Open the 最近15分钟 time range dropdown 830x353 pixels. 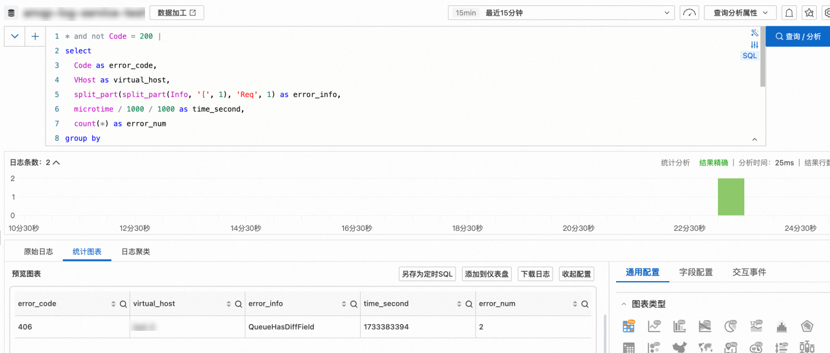562,13
